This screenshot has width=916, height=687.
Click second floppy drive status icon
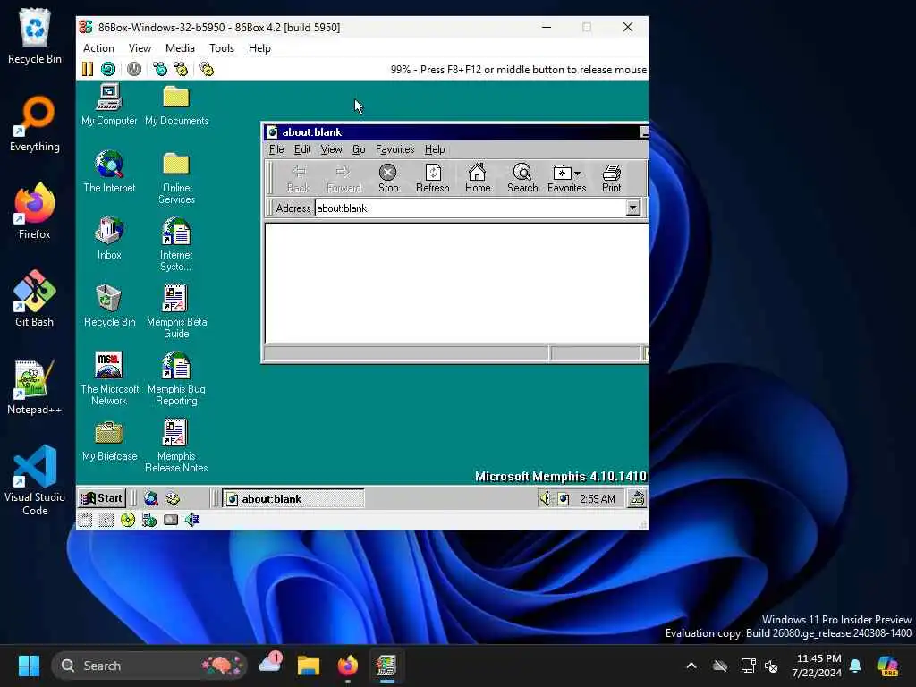tap(106, 520)
